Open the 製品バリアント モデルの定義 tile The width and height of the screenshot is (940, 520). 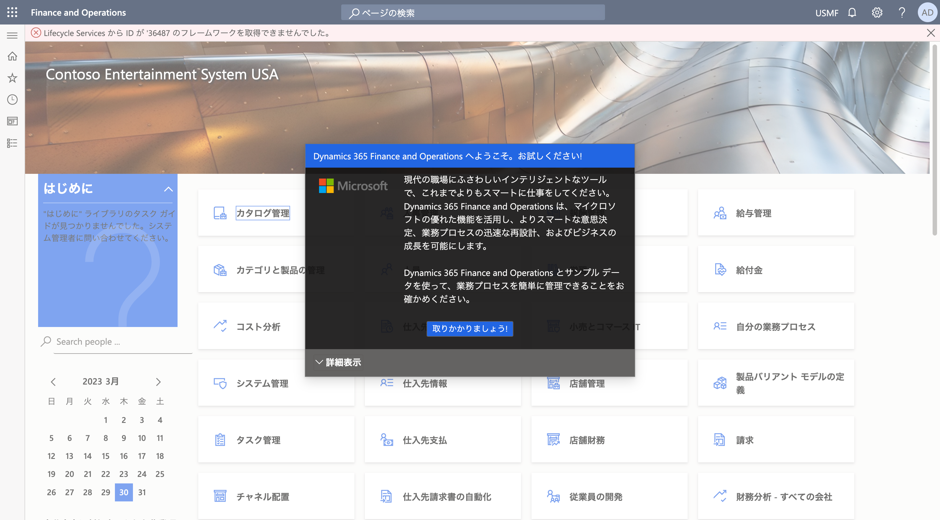pyautogui.click(x=776, y=383)
